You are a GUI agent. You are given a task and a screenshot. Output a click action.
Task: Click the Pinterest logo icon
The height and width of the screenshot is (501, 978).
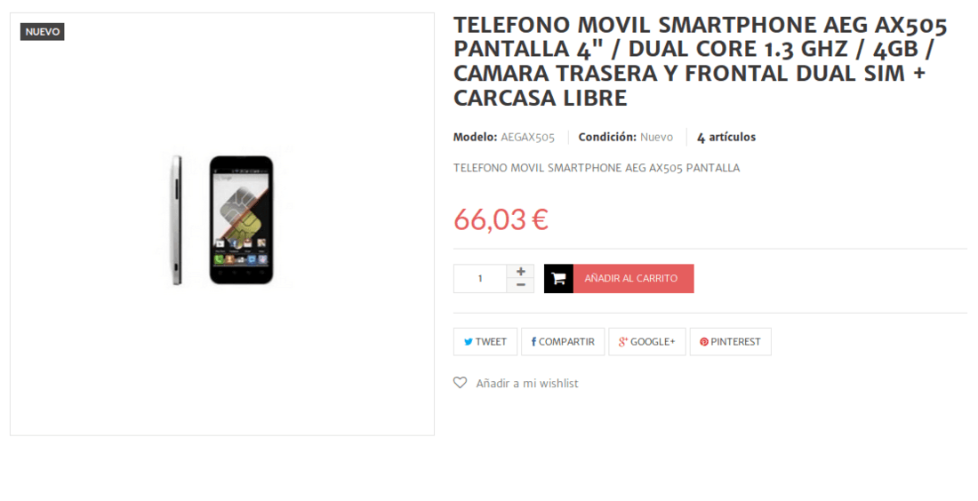703,342
